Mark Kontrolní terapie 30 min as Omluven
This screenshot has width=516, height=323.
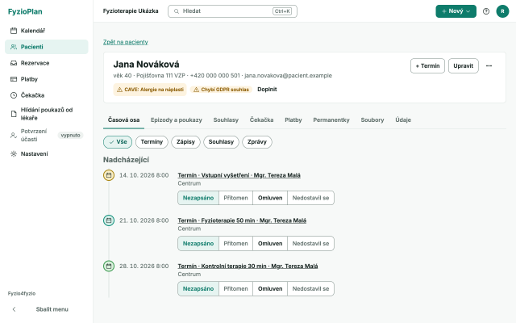click(x=270, y=289)
